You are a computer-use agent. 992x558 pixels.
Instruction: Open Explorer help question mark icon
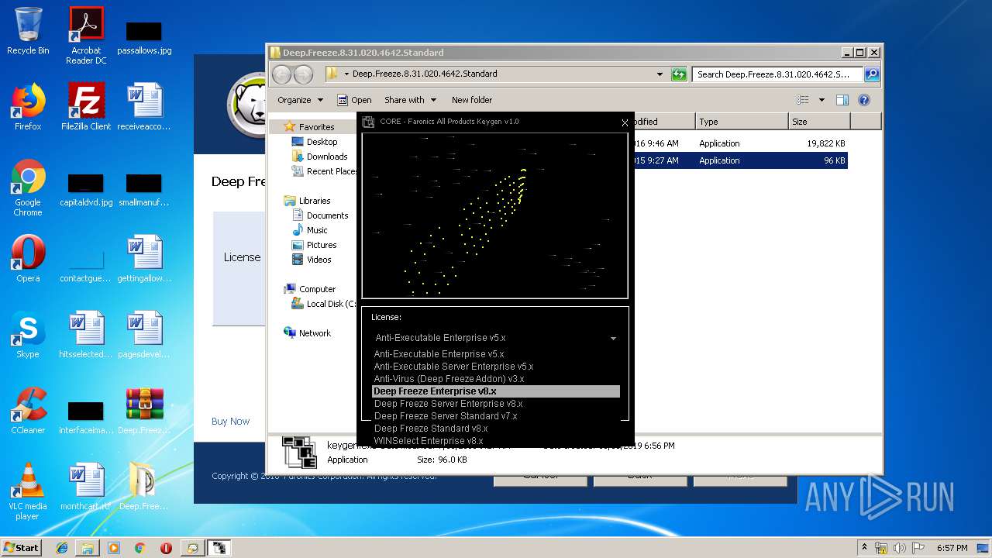(x=864, y=100)
